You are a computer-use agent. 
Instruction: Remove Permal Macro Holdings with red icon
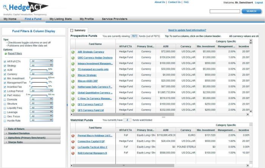[x=73, y=136]
